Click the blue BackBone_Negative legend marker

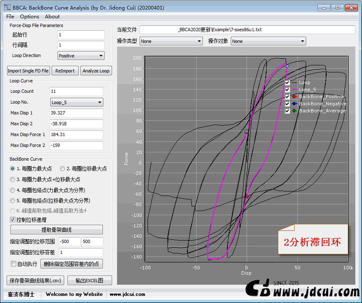pos(294,104)
